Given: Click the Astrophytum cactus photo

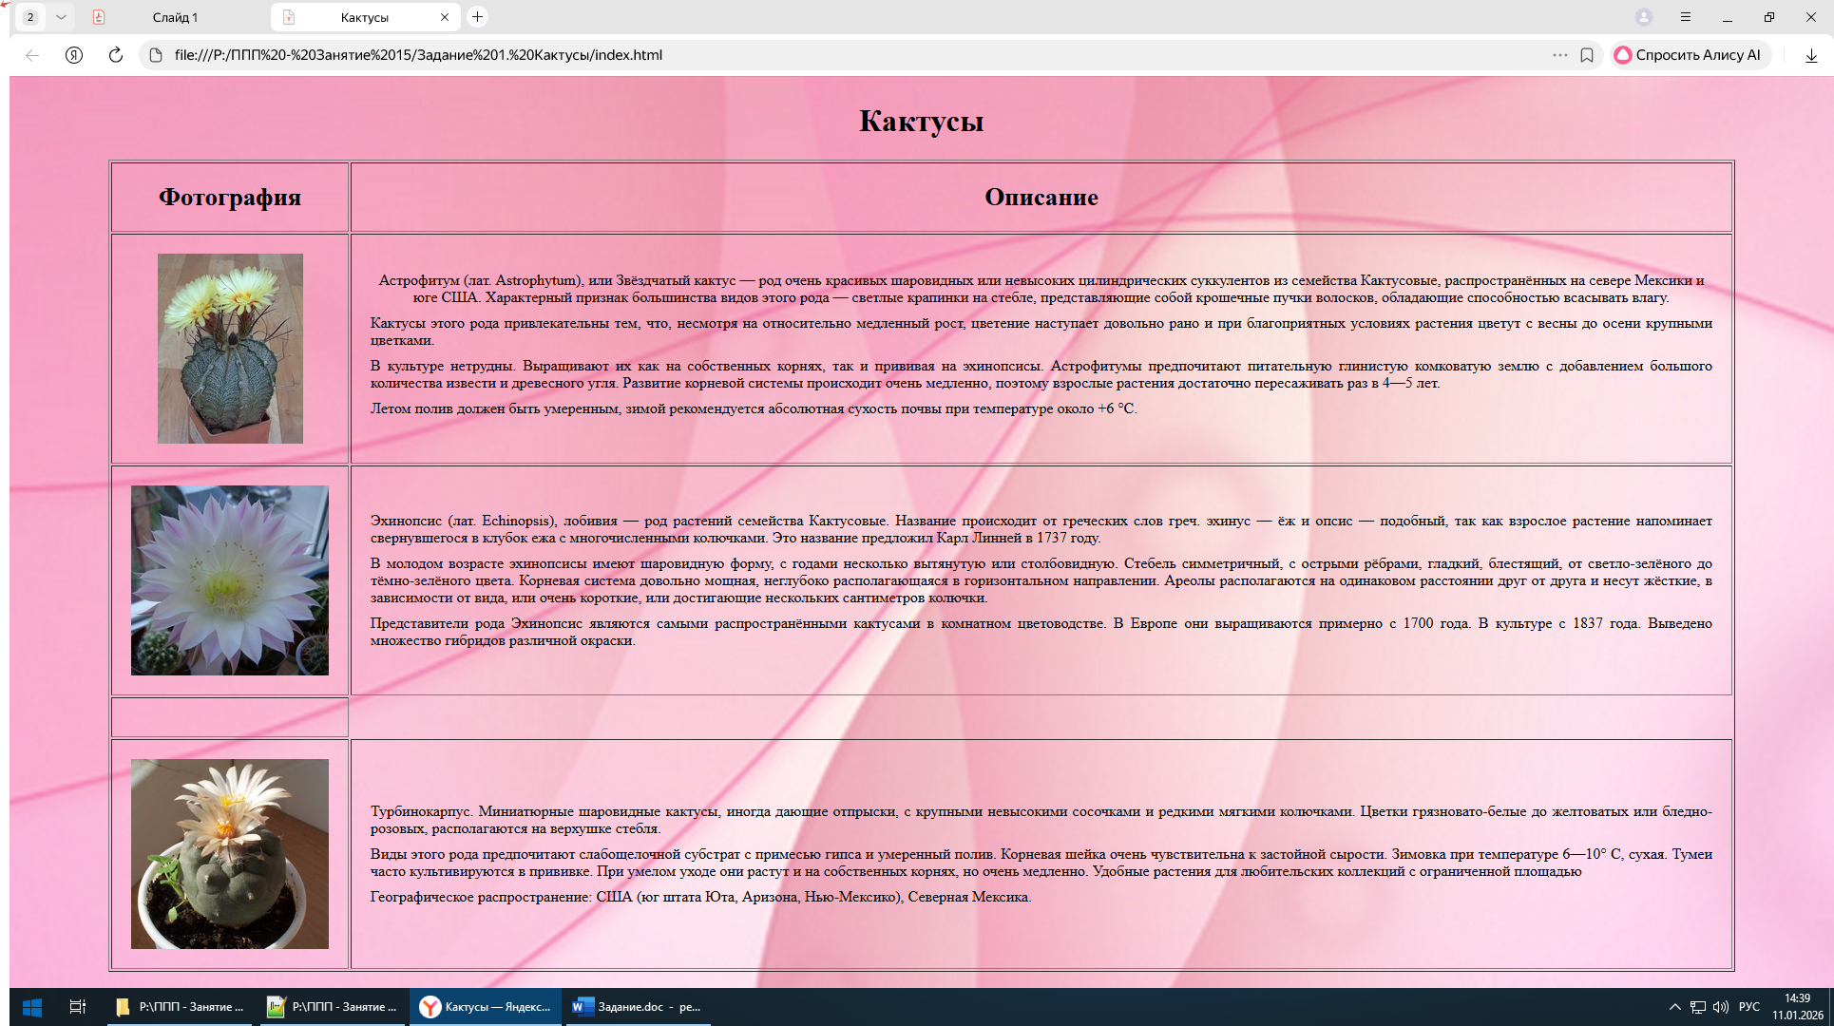Looking at the screenshot, I should pyautogui.click(x=230, y=348).
